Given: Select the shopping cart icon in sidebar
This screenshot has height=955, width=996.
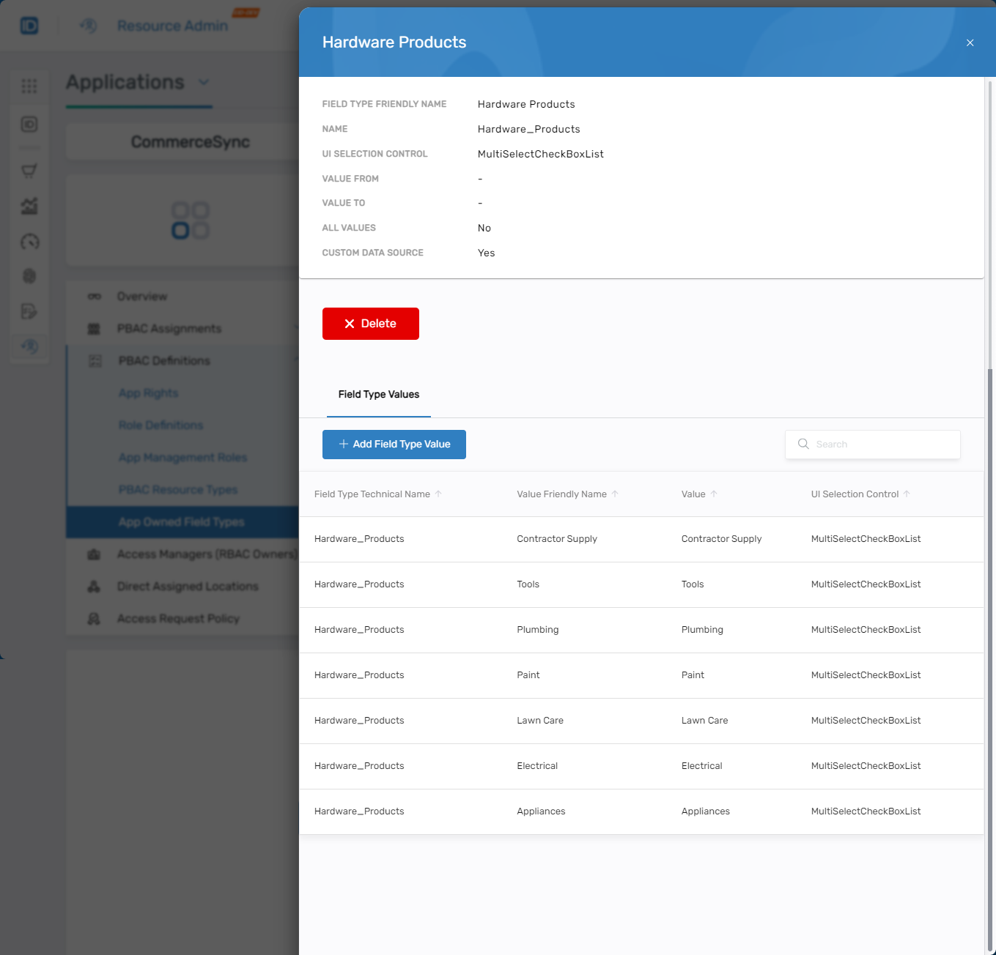Looking at the screenshot, I should [29, 171].
